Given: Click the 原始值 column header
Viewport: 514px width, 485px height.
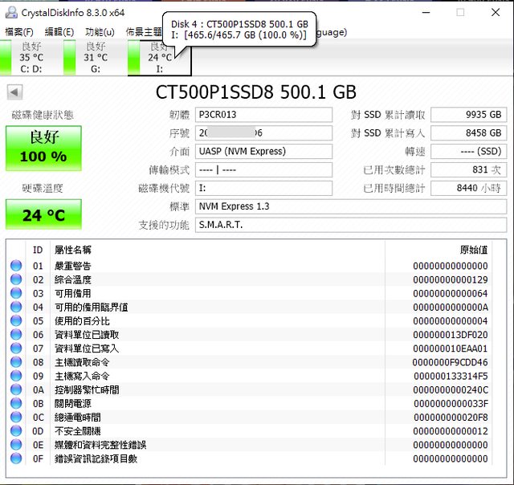Looking at the screenshot, I should coord(472,250).
